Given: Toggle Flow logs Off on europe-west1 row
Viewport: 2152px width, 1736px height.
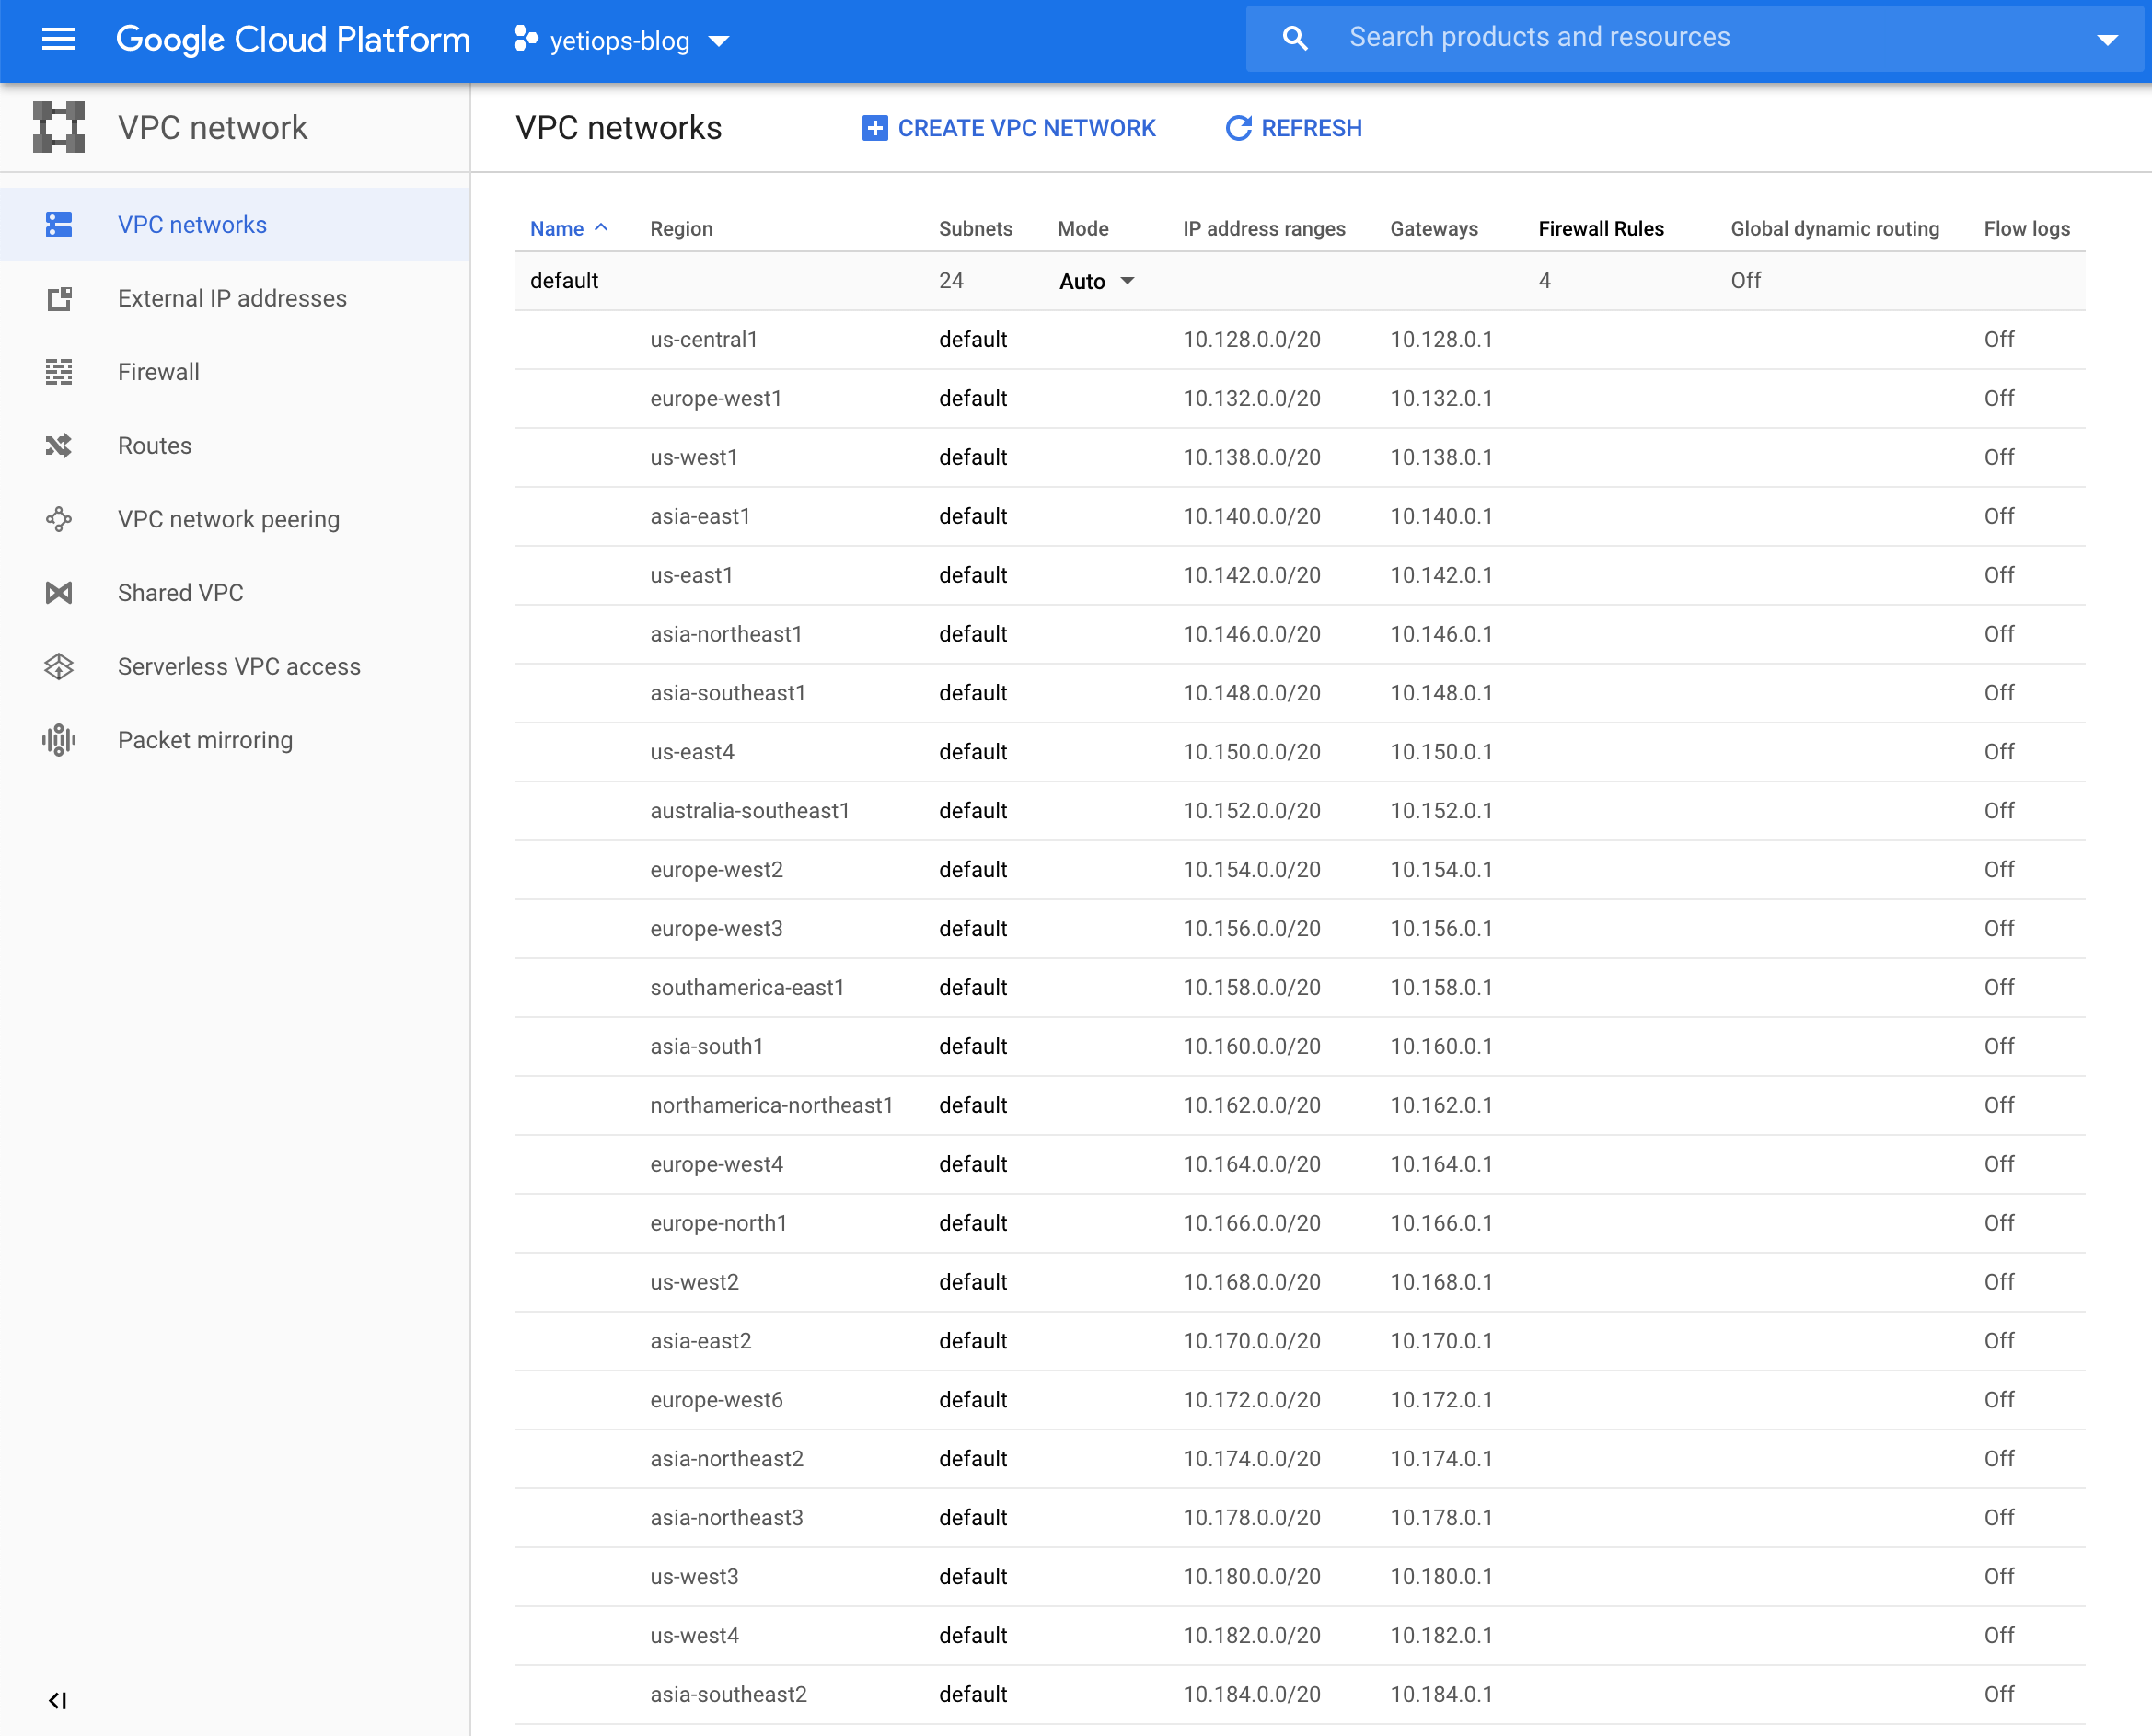Looking at the screenshot, I should (1998, 398).
